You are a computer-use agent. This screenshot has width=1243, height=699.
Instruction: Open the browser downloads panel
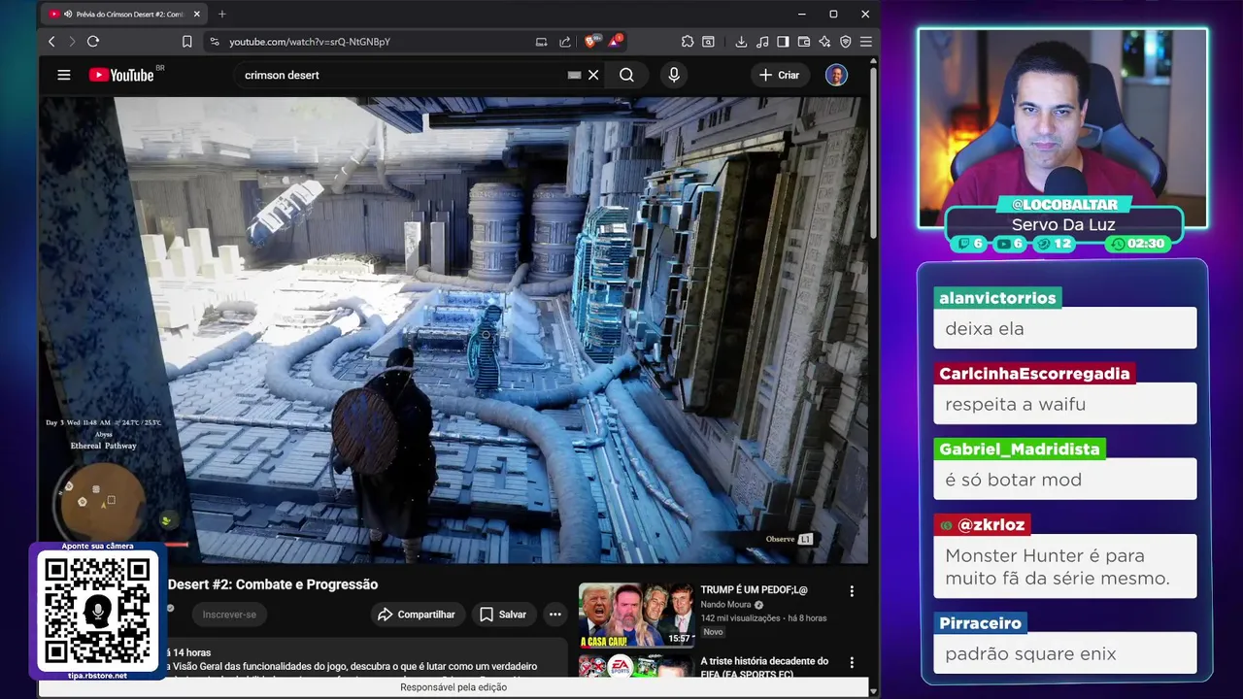click(741, 42)
